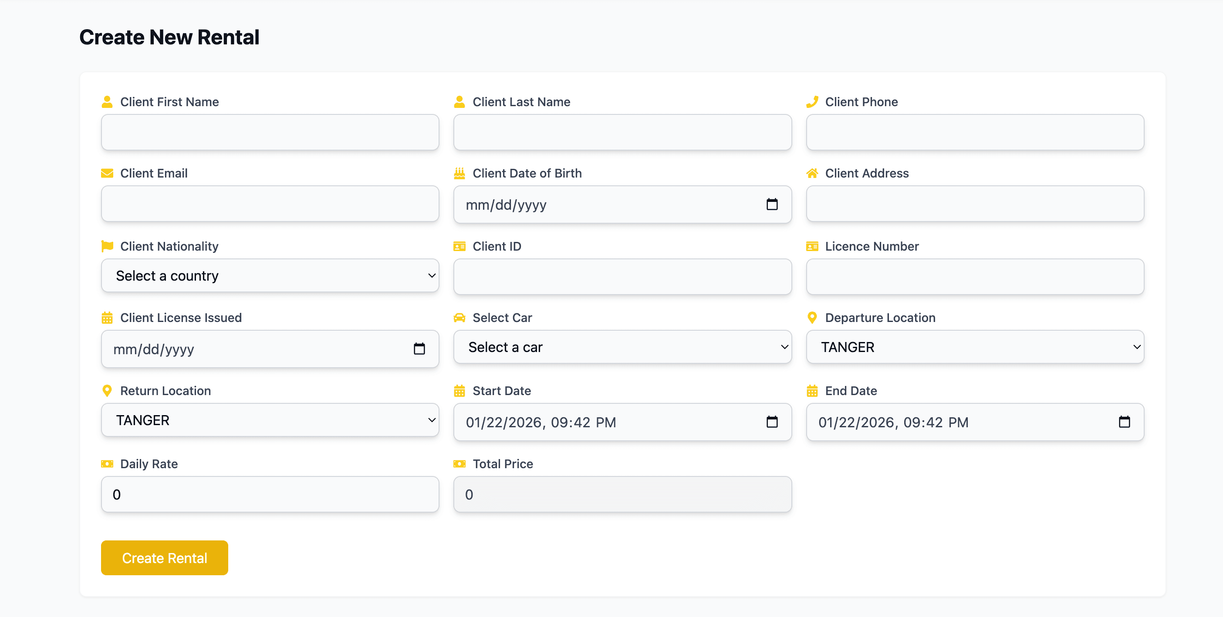Click the house icon beside Client Address

pos(812,173)
